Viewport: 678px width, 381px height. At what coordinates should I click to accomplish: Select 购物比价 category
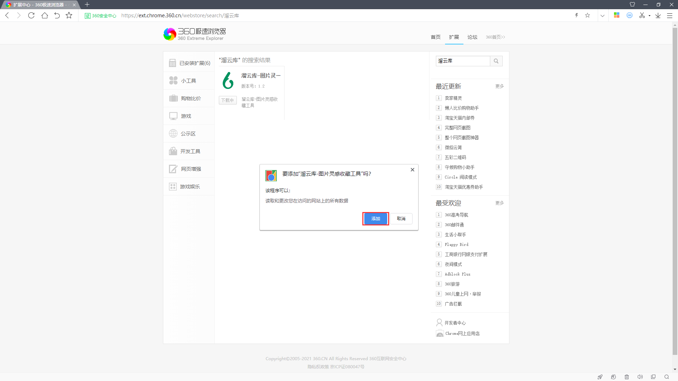(189, 98)
